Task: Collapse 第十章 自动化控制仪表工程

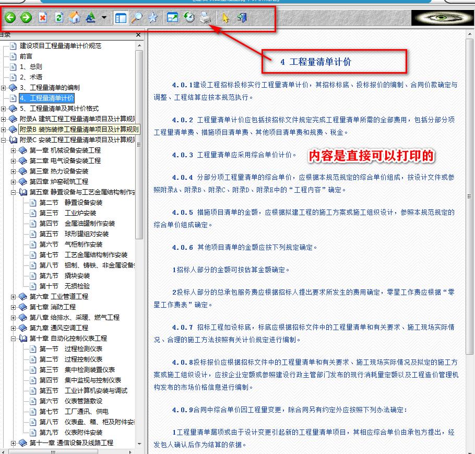Action: pos(13,339)
